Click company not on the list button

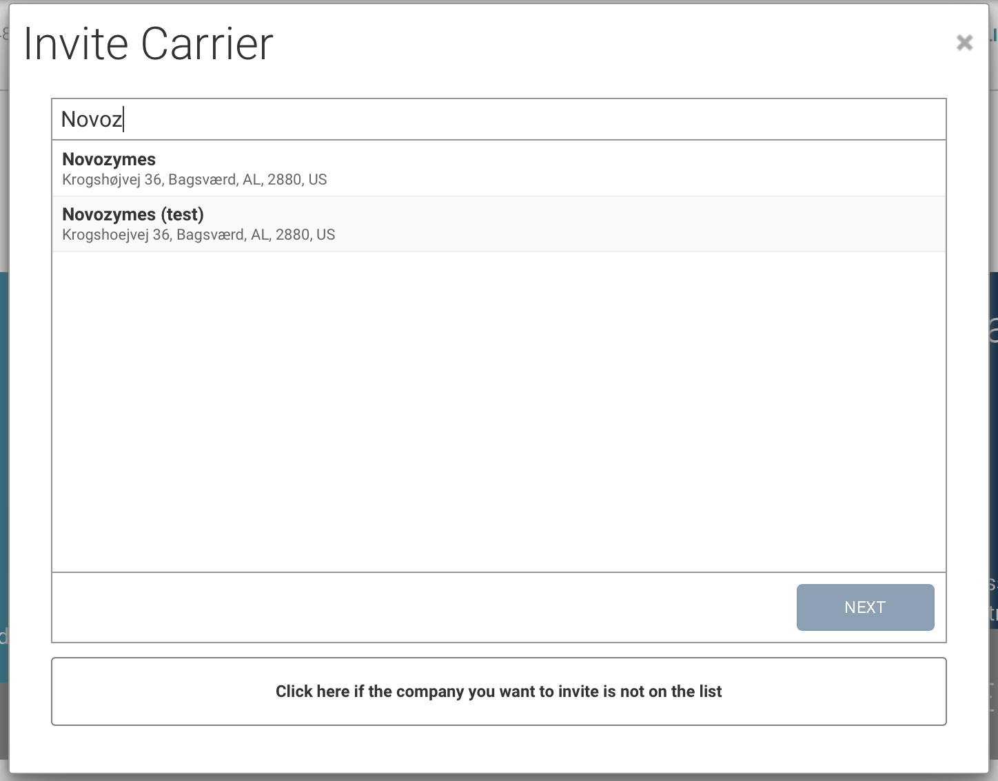[x=499, y=691]
